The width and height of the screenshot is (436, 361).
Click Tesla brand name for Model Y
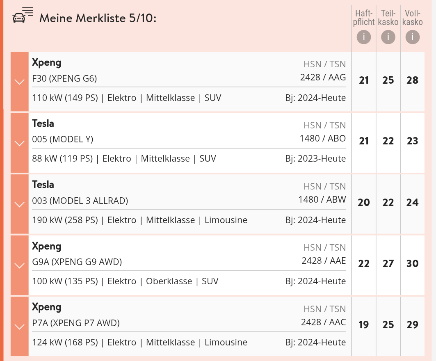[x=43, y=123]
